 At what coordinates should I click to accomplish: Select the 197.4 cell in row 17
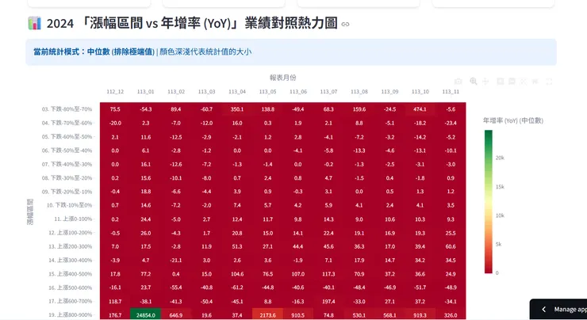[x=328, y=301]
